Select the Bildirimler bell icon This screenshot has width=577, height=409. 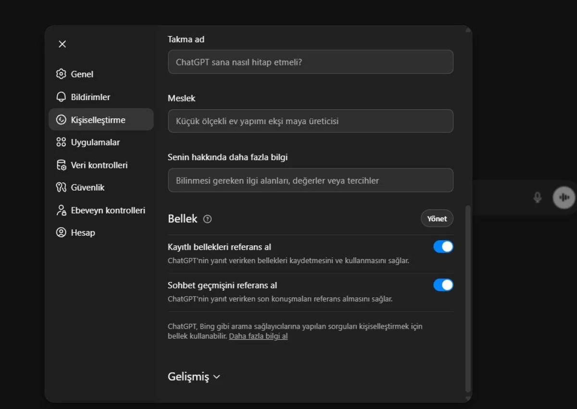pyautogui.click(x=61, y=97)
